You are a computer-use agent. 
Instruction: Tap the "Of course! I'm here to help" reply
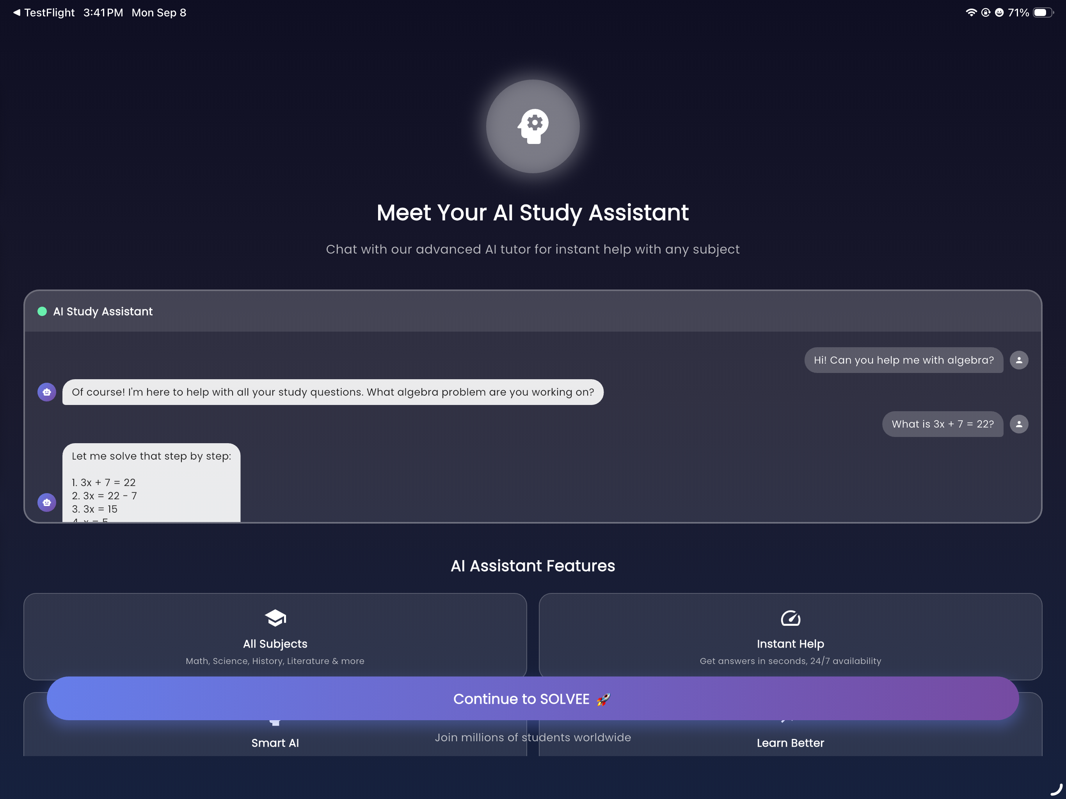click(x=333, y=392)
